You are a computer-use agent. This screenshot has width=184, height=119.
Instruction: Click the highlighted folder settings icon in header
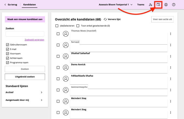pos(158,5)
